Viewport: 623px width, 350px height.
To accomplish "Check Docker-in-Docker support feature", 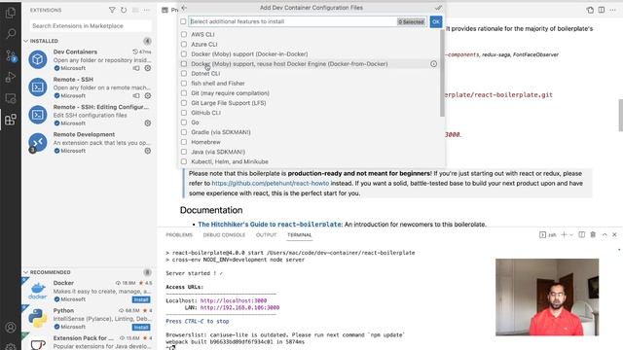I will [x=184, y=54].
